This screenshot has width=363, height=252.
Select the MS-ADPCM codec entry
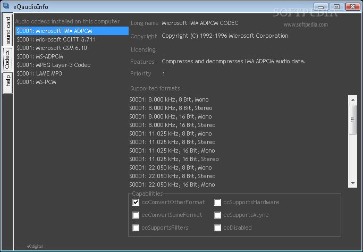(x=72, y=56)
